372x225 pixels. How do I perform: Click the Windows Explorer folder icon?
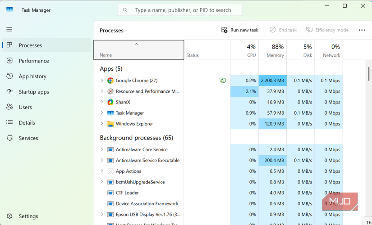pos(110,124)
